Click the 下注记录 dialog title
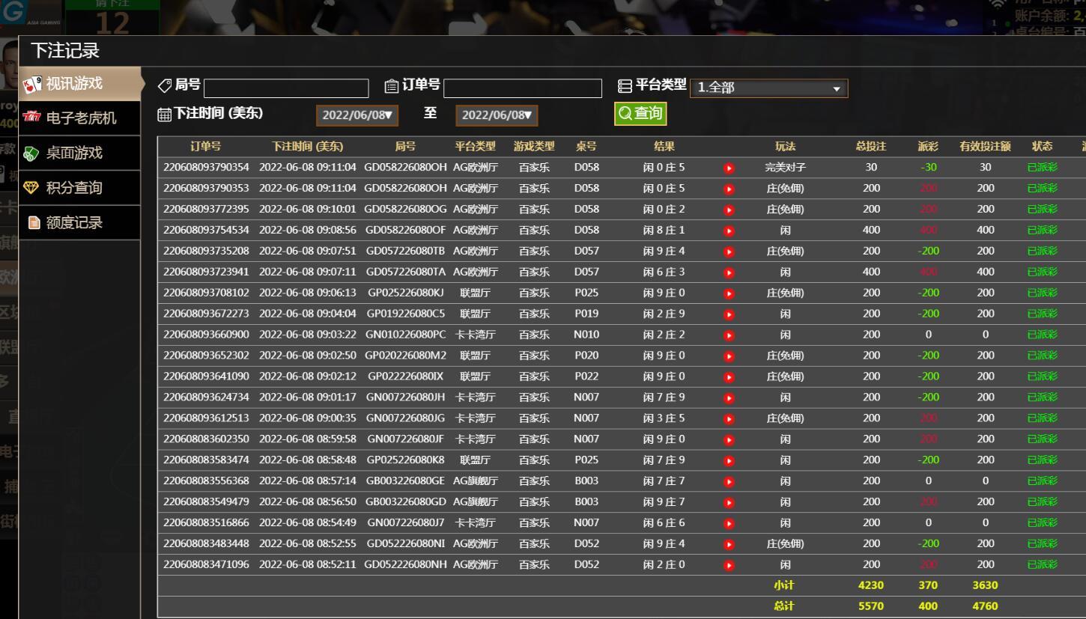The height and width of the screenshot is (619, 1086). (x=65, y=52)
